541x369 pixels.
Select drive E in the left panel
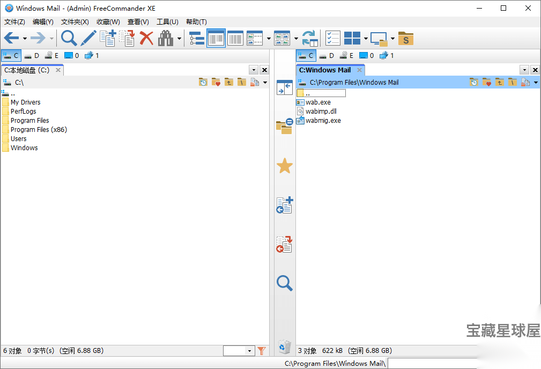52,56
